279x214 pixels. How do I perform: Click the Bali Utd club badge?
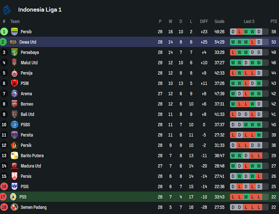click(x=14, y=115)
